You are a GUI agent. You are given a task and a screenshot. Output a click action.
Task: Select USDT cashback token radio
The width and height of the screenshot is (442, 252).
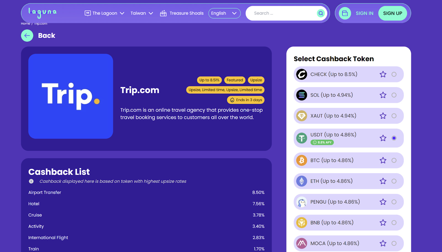394,138
